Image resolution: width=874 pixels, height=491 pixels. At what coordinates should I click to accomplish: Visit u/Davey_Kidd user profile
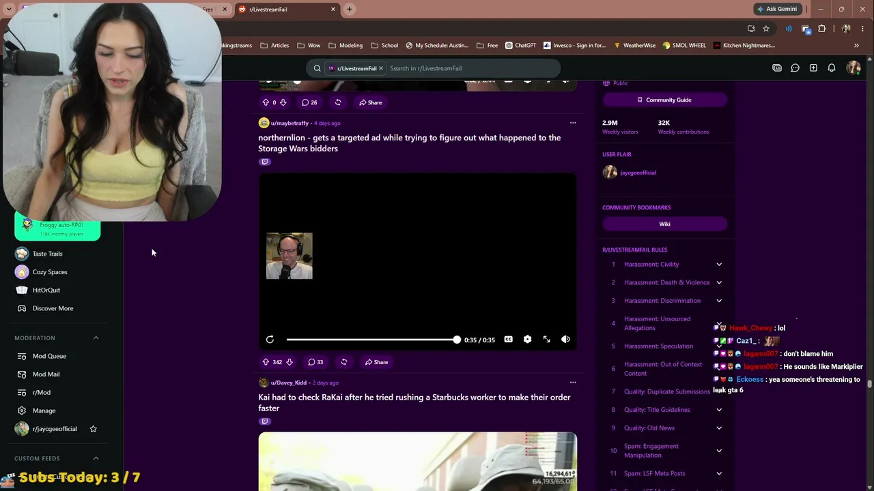point(289,383)
